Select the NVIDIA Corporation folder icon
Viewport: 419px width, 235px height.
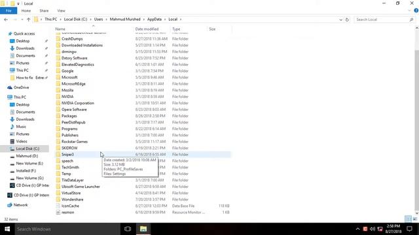(x=58, y=103)
